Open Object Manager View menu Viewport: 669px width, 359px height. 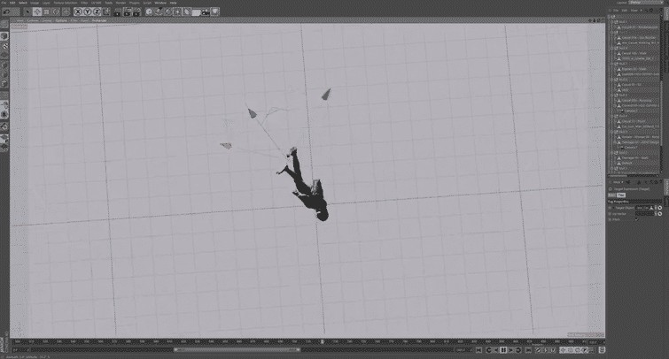coord(634,11)
